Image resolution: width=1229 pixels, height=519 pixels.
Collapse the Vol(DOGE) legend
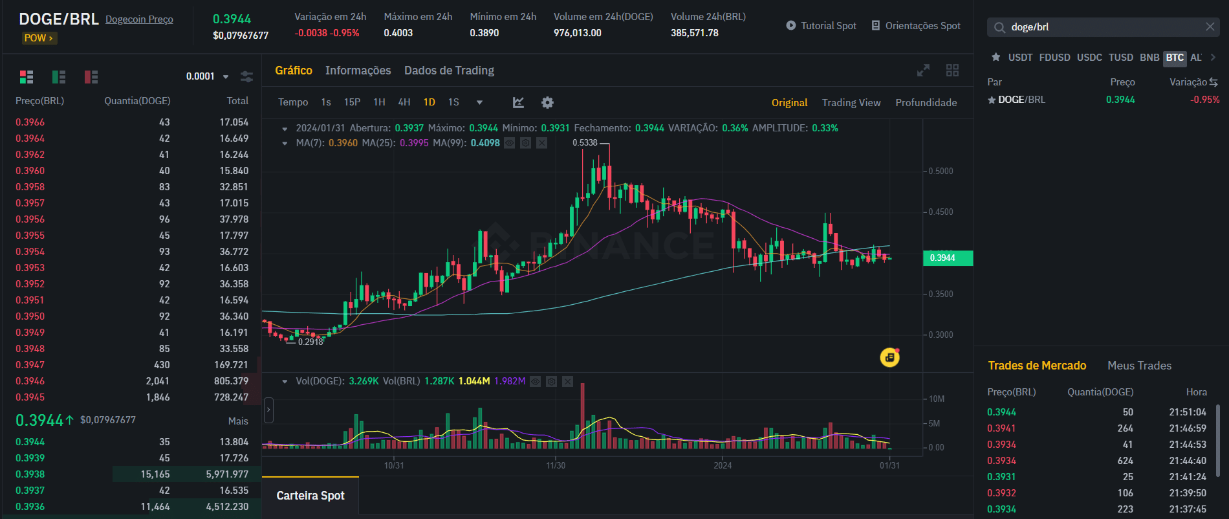coord(285,382)
